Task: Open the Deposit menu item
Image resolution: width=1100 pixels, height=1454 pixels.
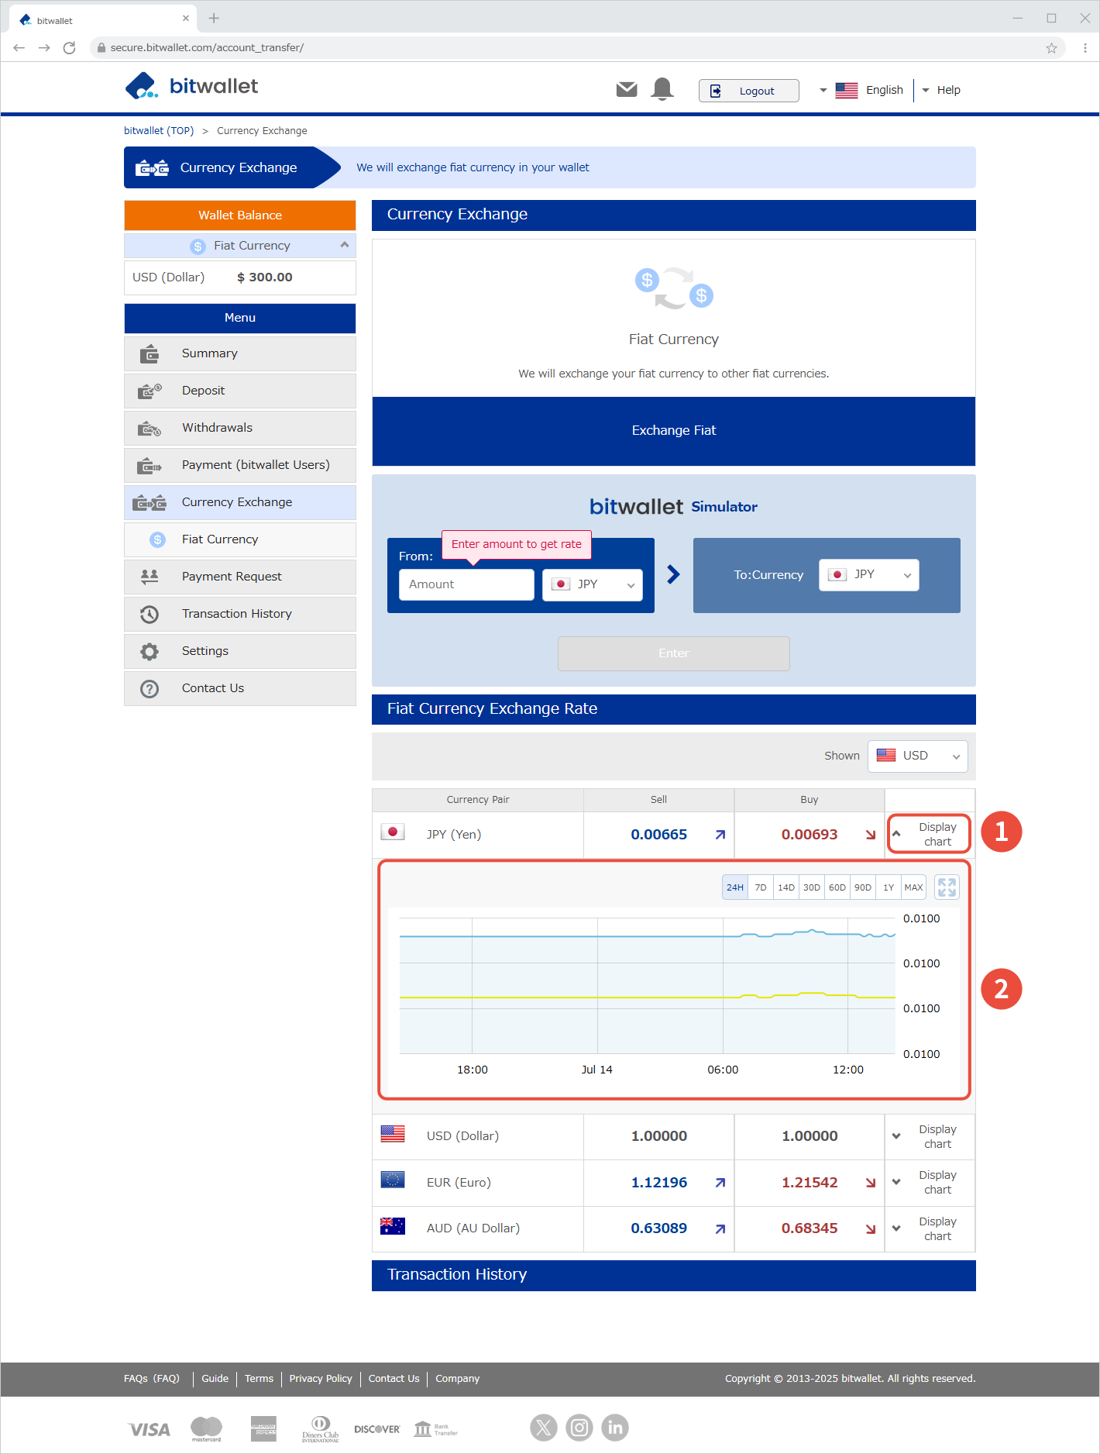Action: pos(240,391)
